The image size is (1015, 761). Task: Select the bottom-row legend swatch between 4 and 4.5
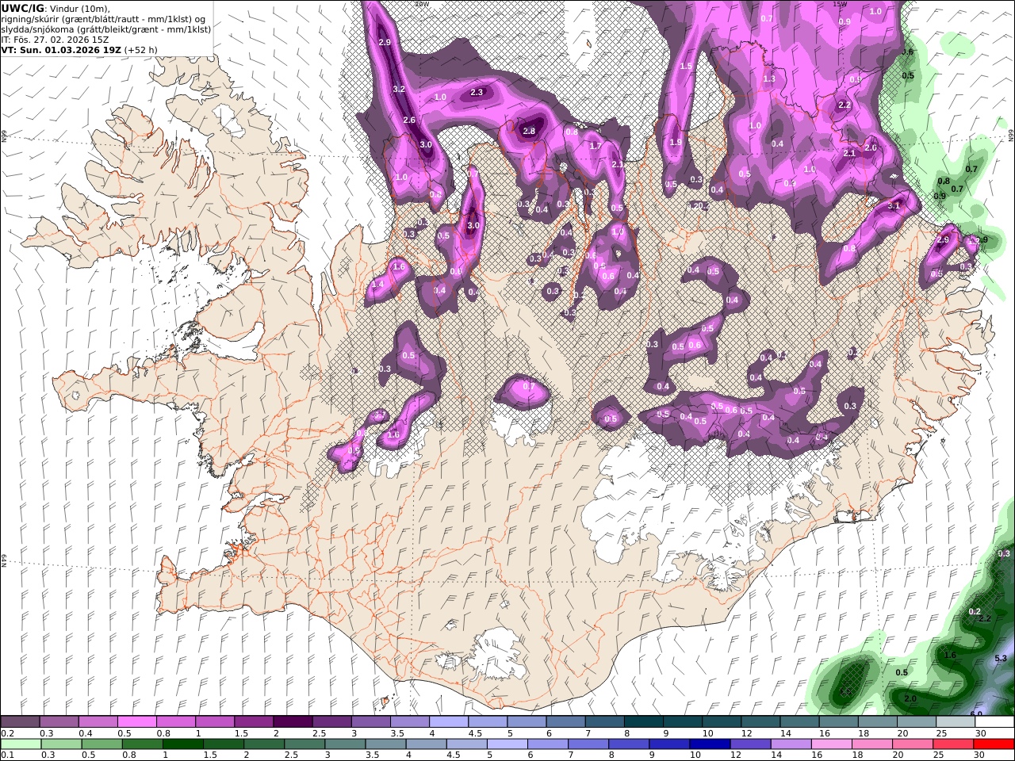(x=426, y=744)
